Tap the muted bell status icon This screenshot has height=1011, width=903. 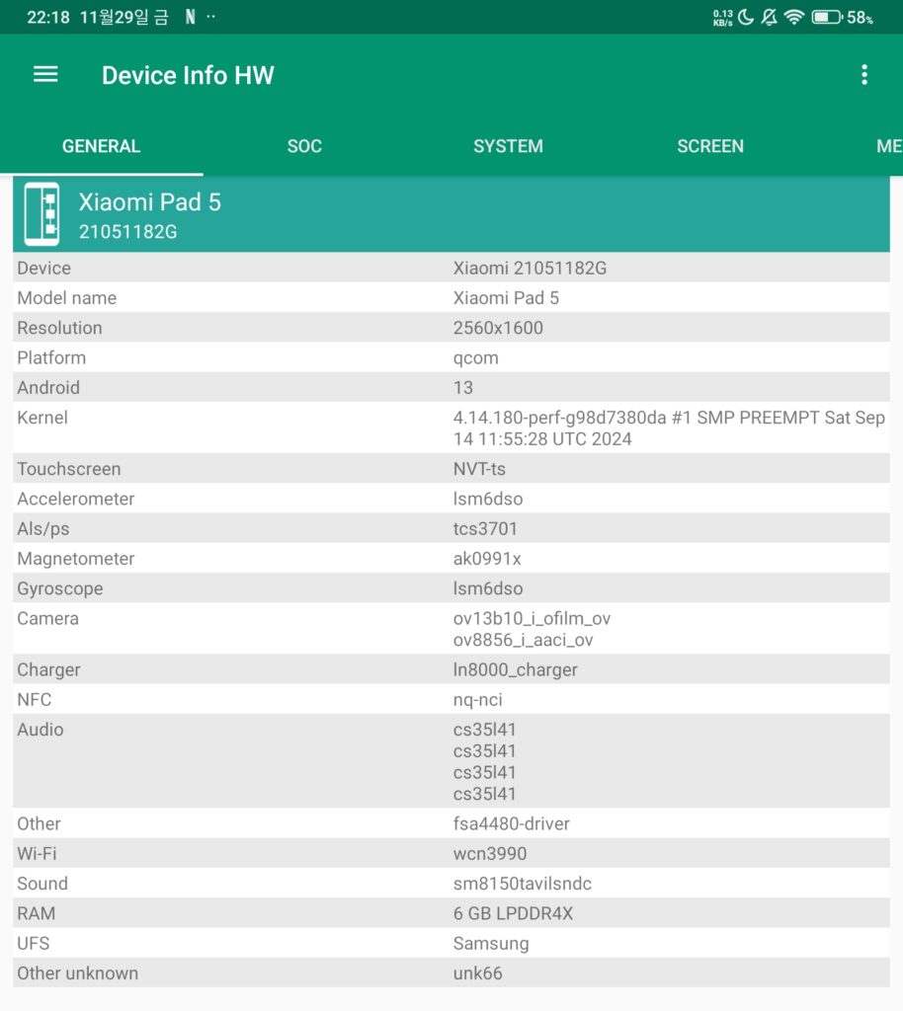tap(769, 17)
